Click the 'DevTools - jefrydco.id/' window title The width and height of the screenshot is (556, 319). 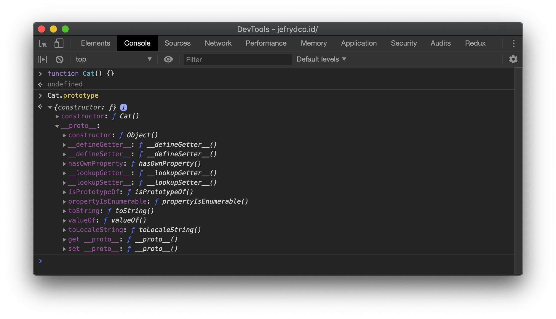click(277, 29)
